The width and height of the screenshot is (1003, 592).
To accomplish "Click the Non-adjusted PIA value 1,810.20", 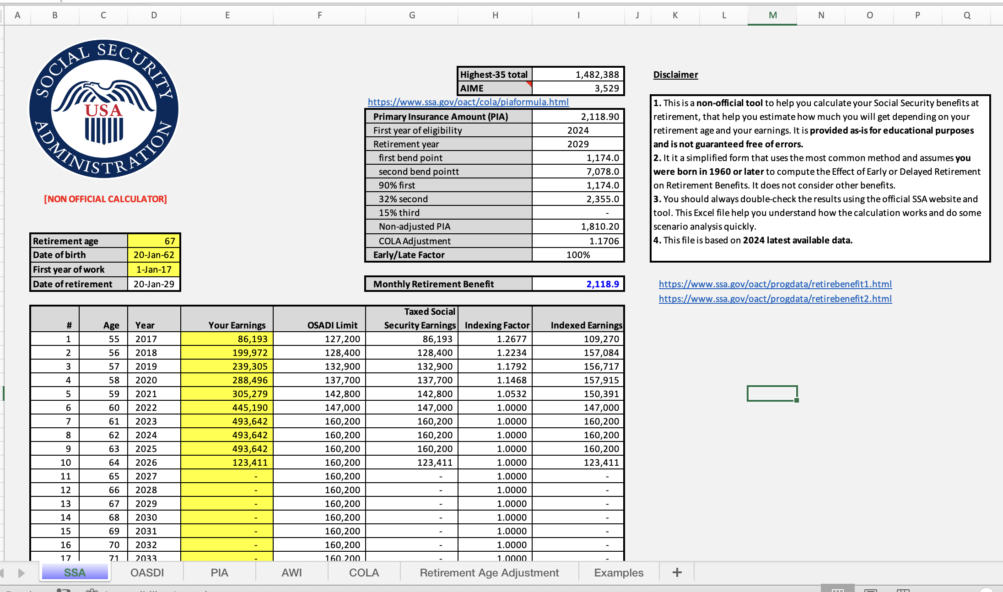I will click(x=578, y=226).
